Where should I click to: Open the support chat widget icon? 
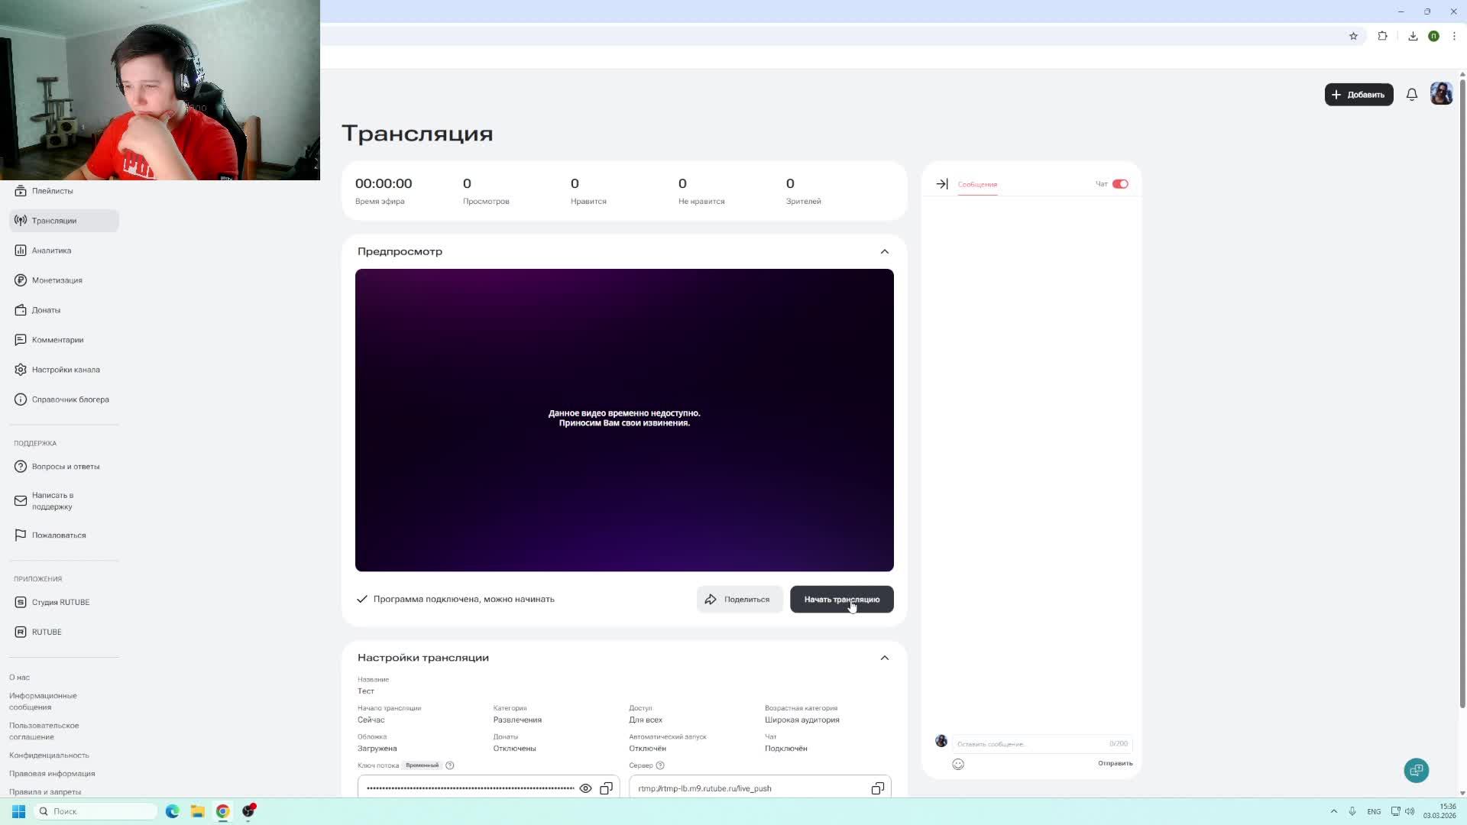(x=1416, y=770)
